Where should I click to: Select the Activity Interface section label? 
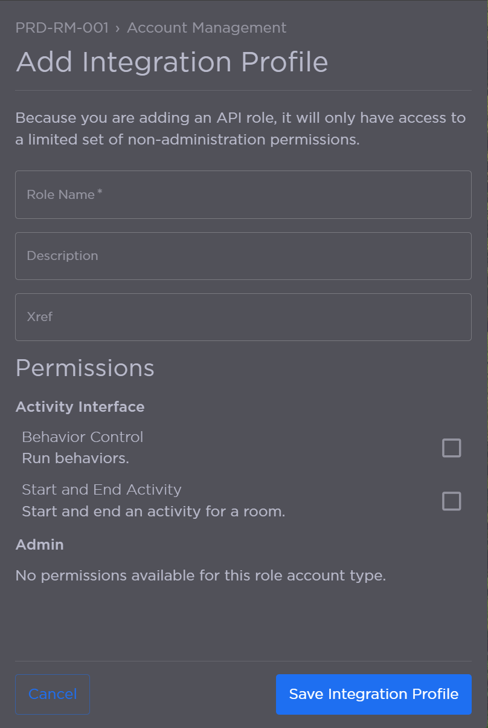pyautogui.click(x=80, y=406)
